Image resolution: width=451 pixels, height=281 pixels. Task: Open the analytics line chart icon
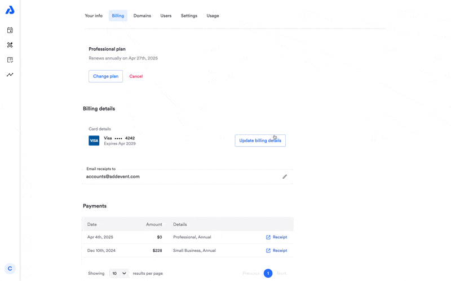coord(10,75)
